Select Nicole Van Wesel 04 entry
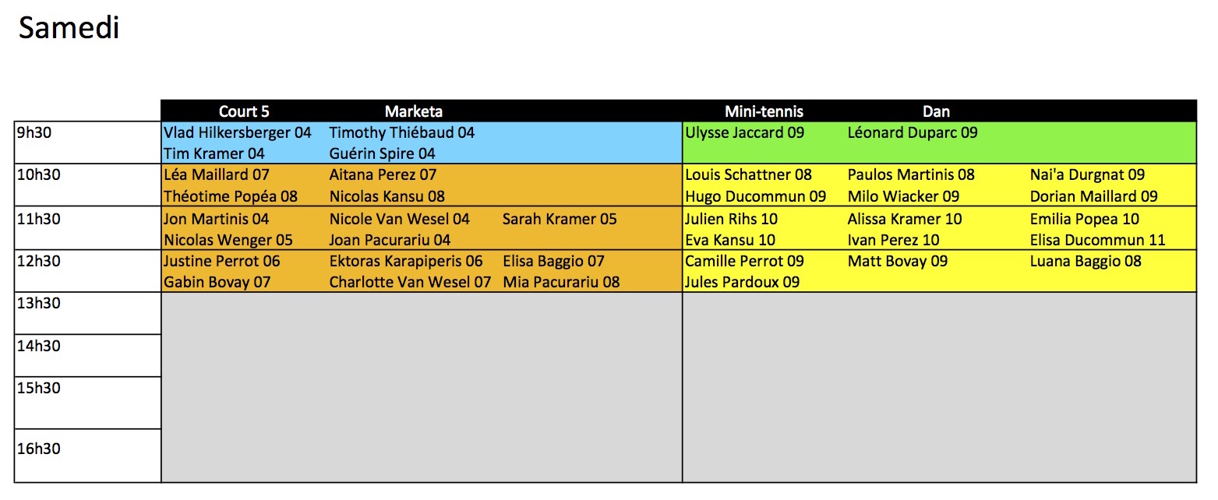Viewport: 1218px width, 500px height. pos(400,219)
